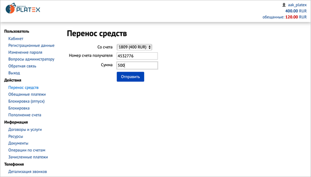
Task: Open Договоры и услуги
Action: pos(25,130)
